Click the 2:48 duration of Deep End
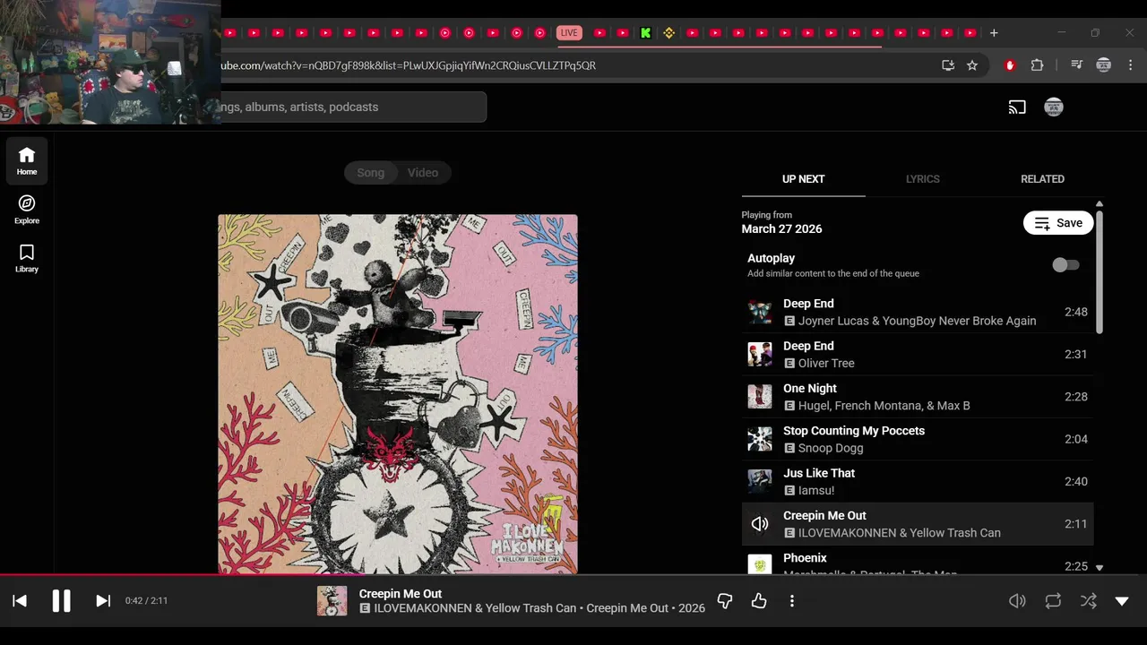 [x=1076, y=312]
